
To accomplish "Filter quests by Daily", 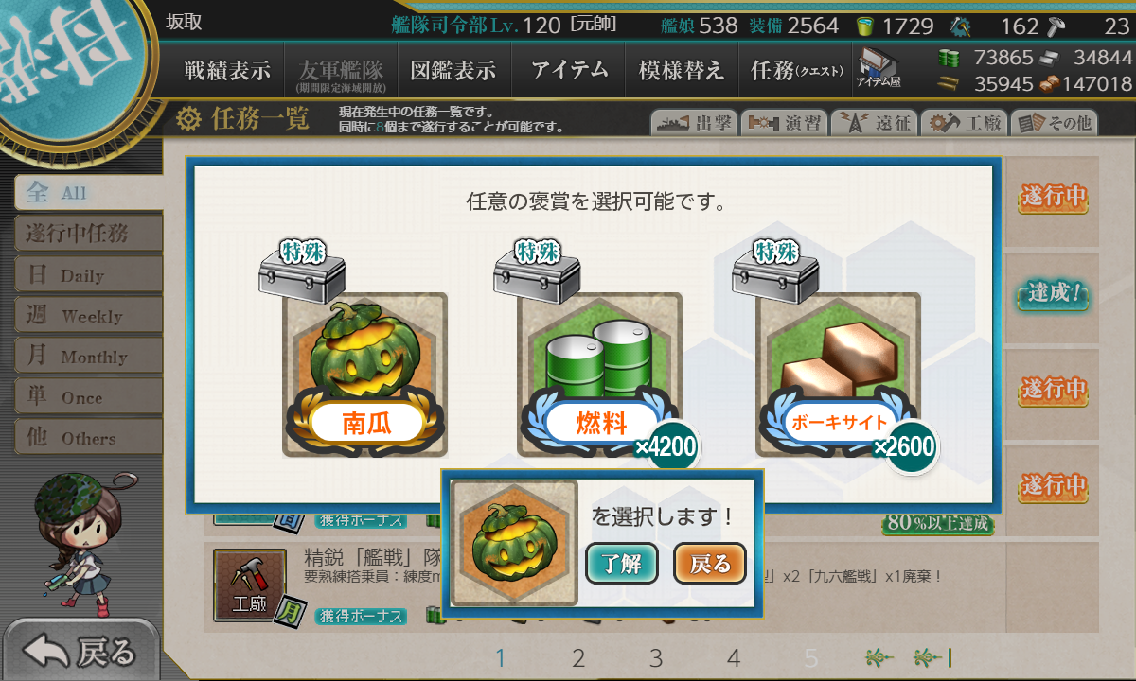I will (x=88, y=274).
